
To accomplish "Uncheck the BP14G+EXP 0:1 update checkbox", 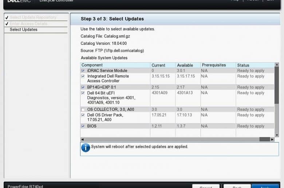I will point(83,87).
